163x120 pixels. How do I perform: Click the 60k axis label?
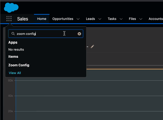[11, 80]
